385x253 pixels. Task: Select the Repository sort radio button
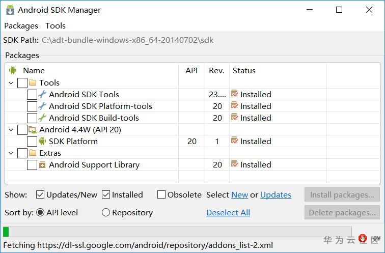106,213
